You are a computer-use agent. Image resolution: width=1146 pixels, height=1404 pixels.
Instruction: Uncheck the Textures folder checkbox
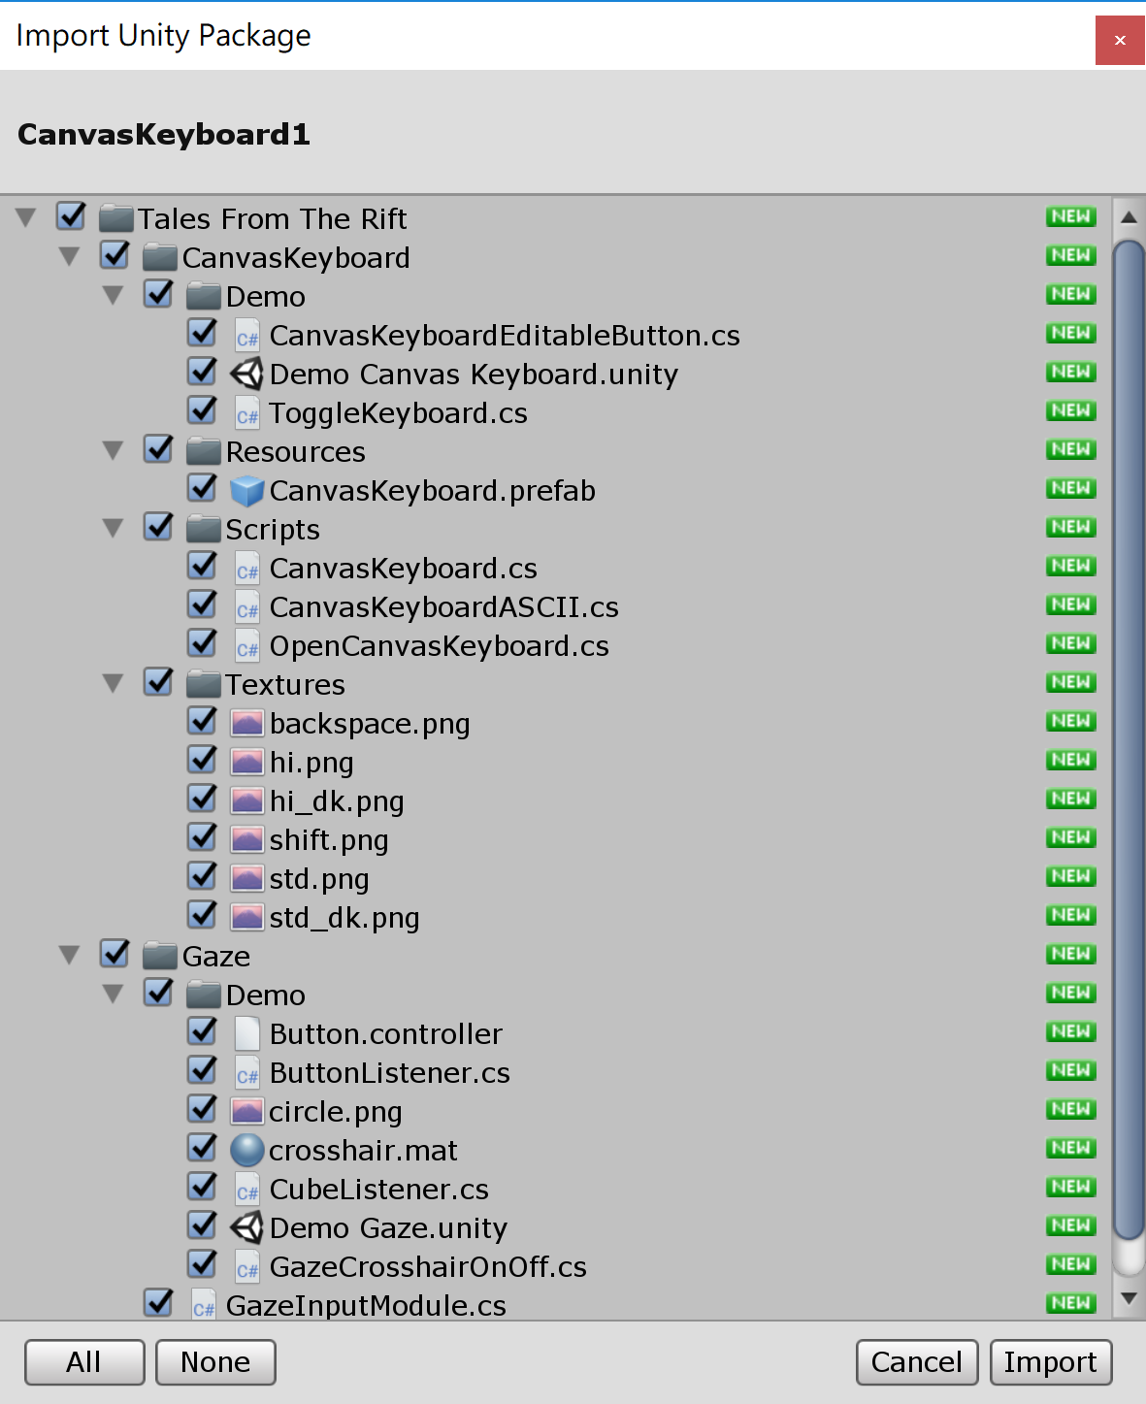point(157,681)
